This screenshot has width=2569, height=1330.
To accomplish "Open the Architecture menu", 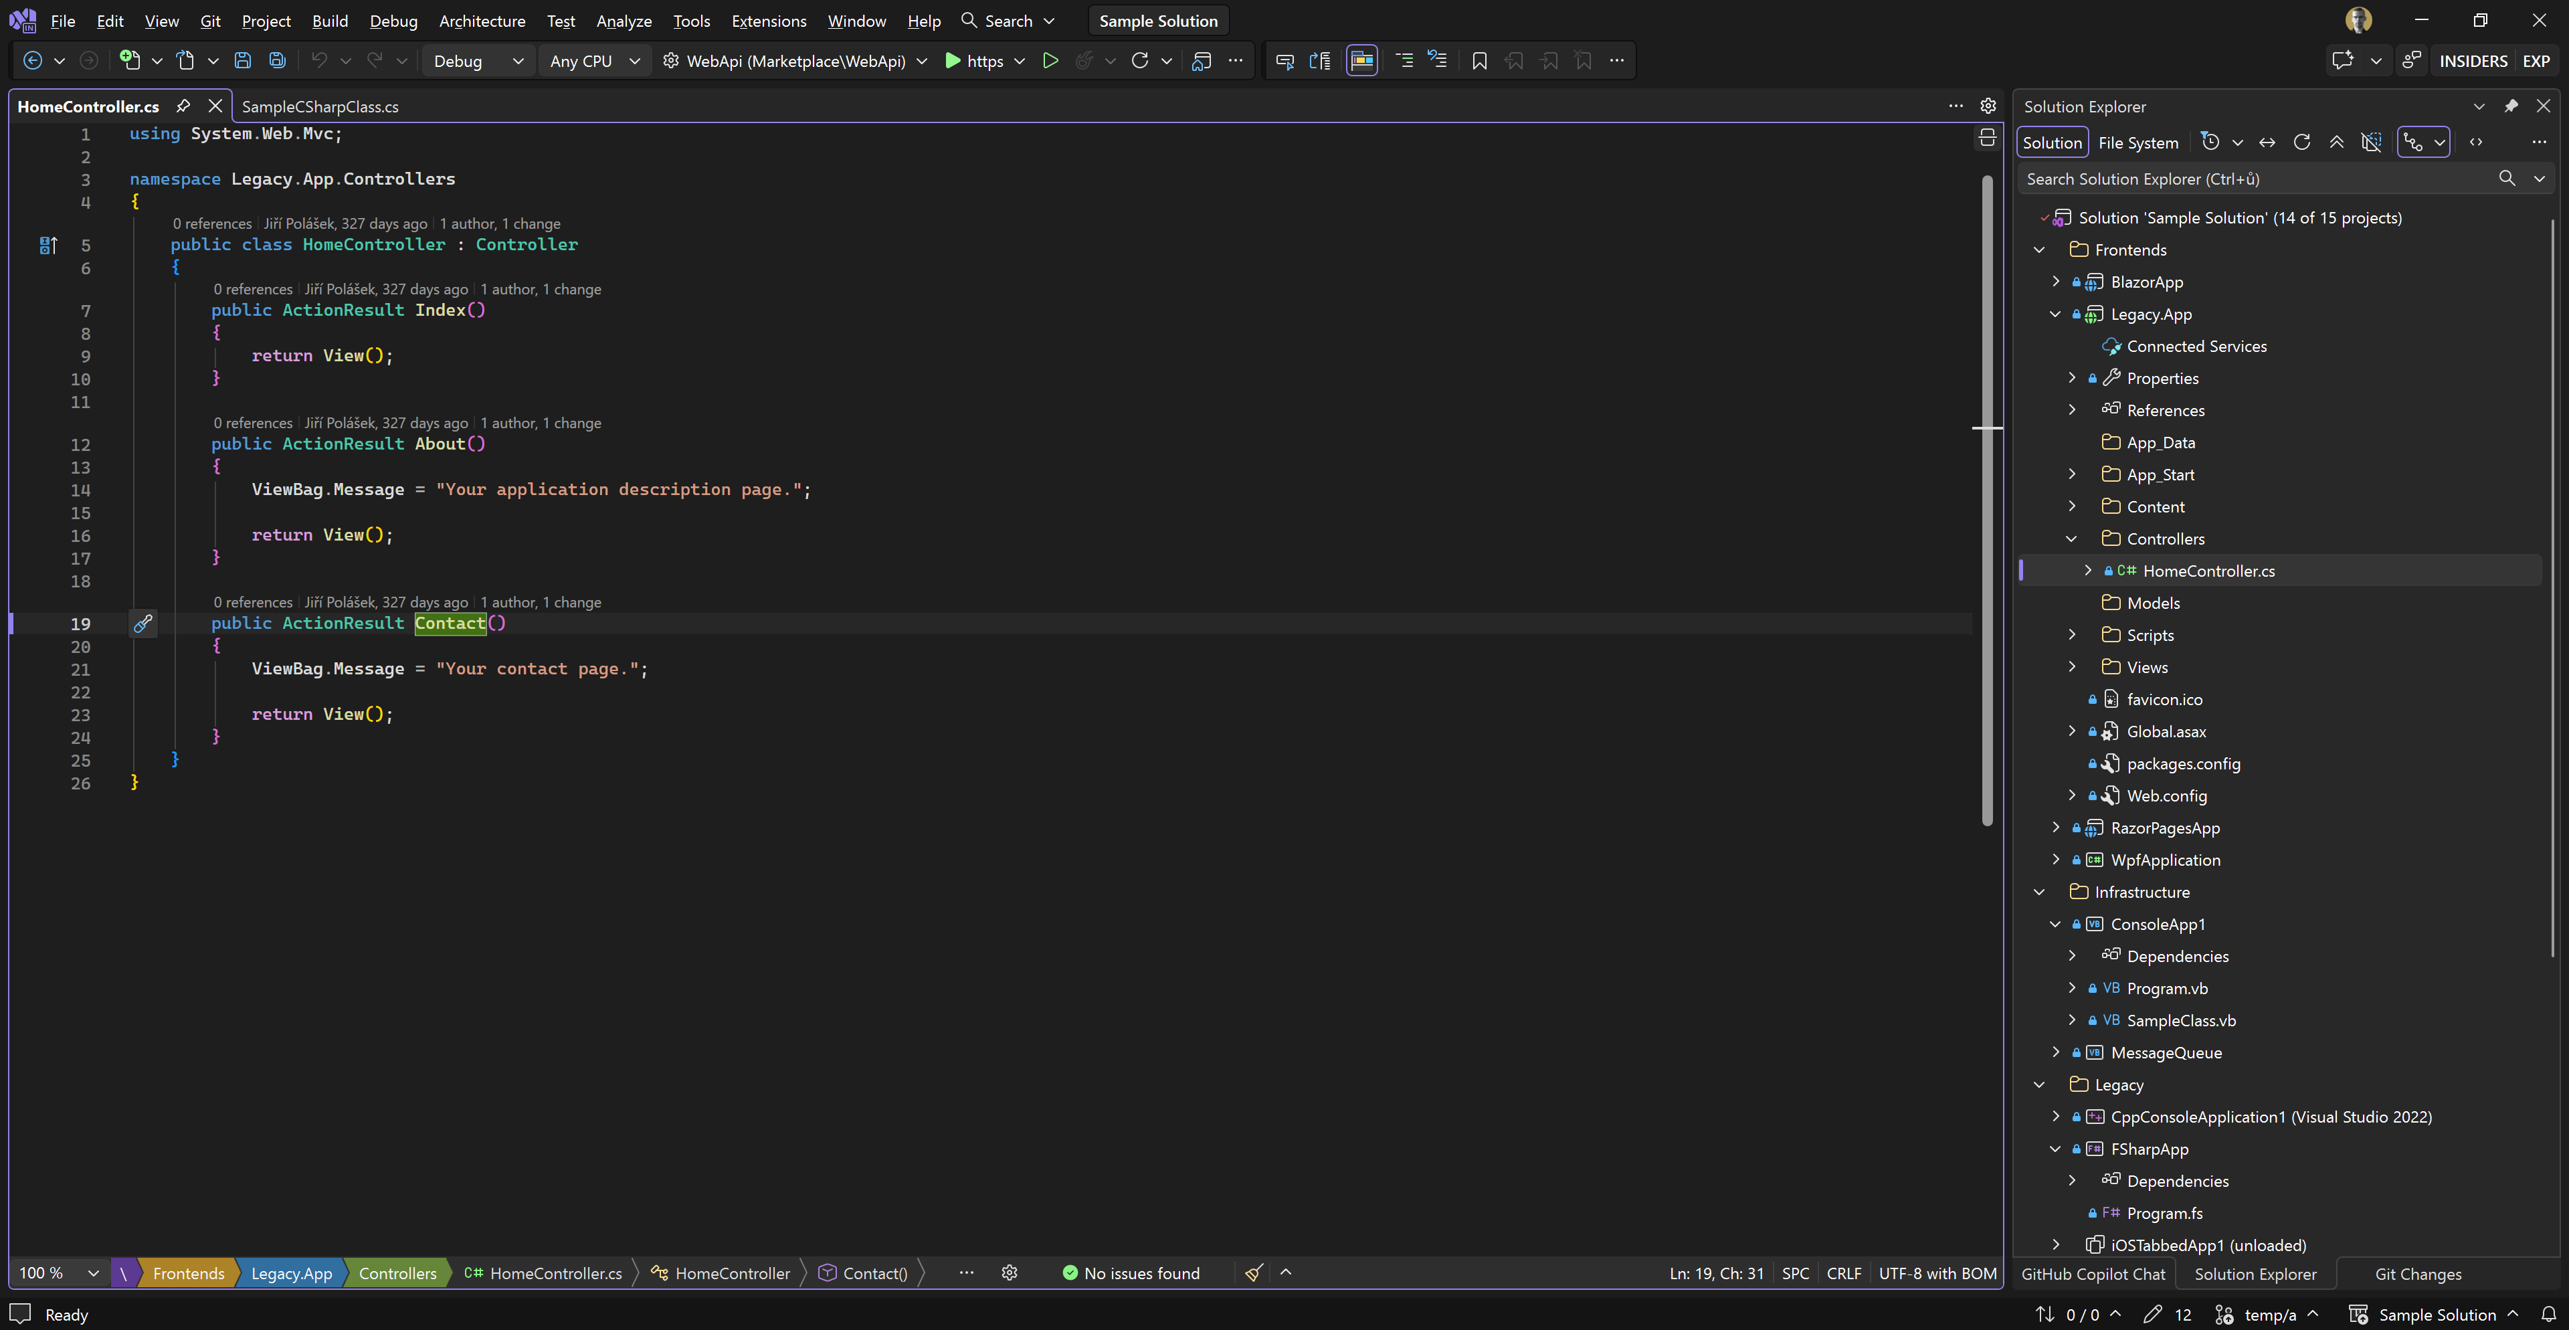I will pos(482,21).
